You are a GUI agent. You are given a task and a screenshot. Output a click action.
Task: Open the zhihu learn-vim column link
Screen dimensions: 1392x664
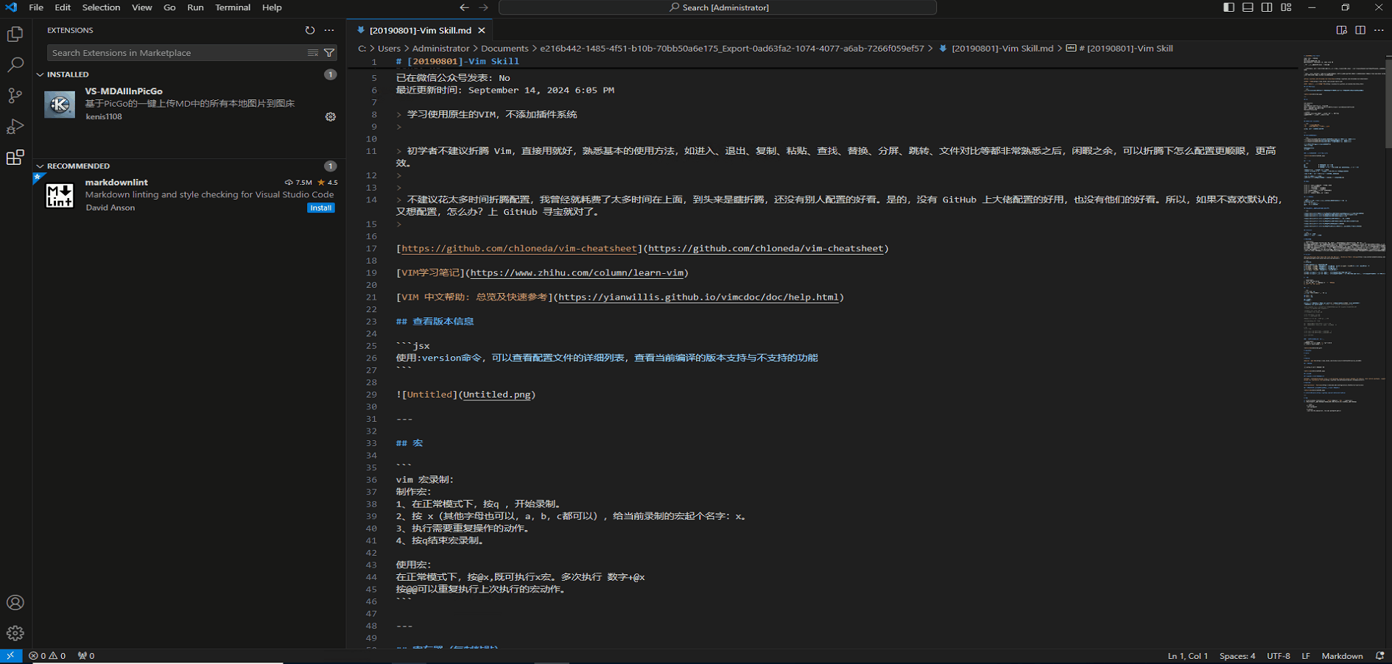577,272
